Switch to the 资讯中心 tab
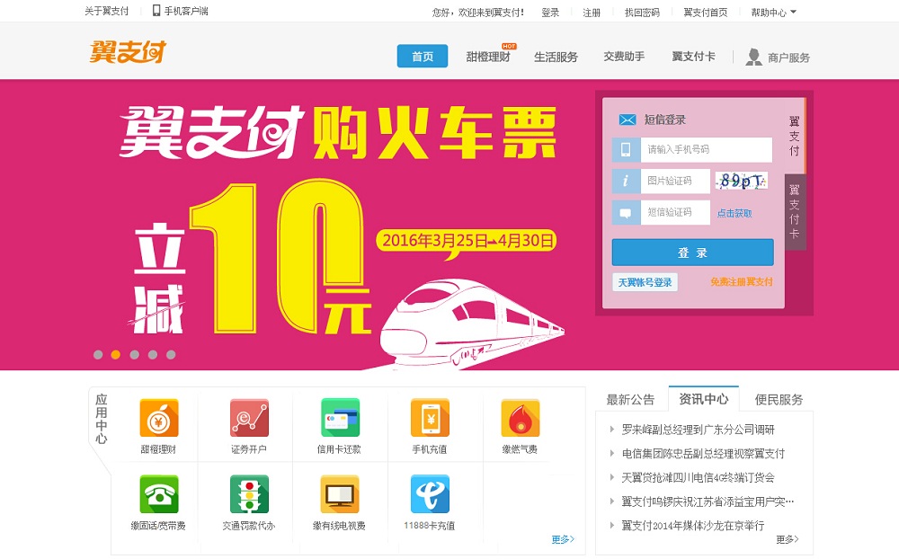899x559 pixels. tap(704, 399)
